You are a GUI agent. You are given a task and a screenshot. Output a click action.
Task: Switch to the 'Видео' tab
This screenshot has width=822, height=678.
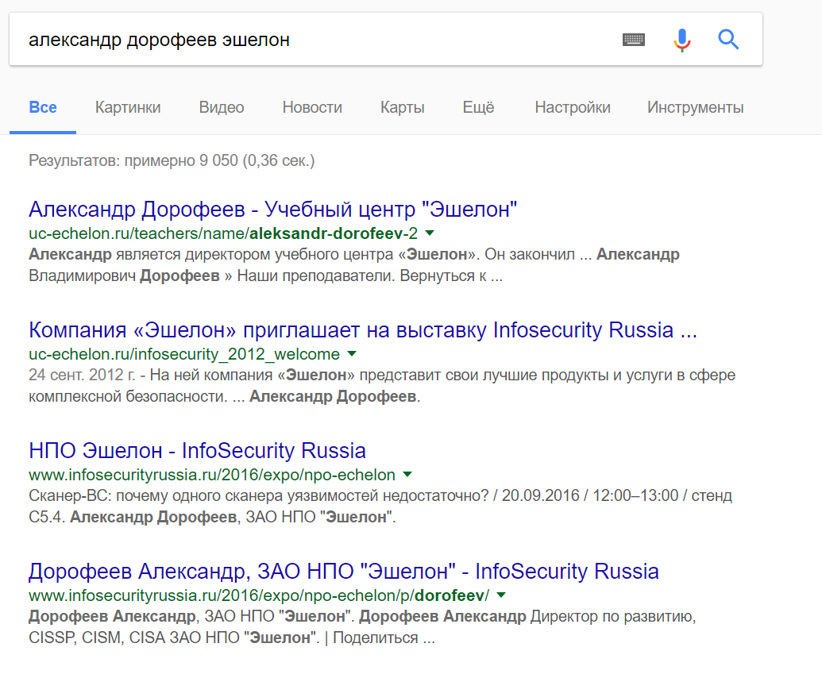point(222,107)
